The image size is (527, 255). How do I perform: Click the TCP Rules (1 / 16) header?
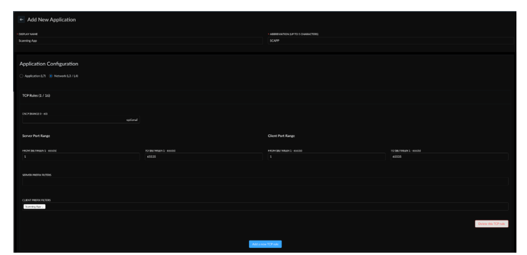(36, 96)
